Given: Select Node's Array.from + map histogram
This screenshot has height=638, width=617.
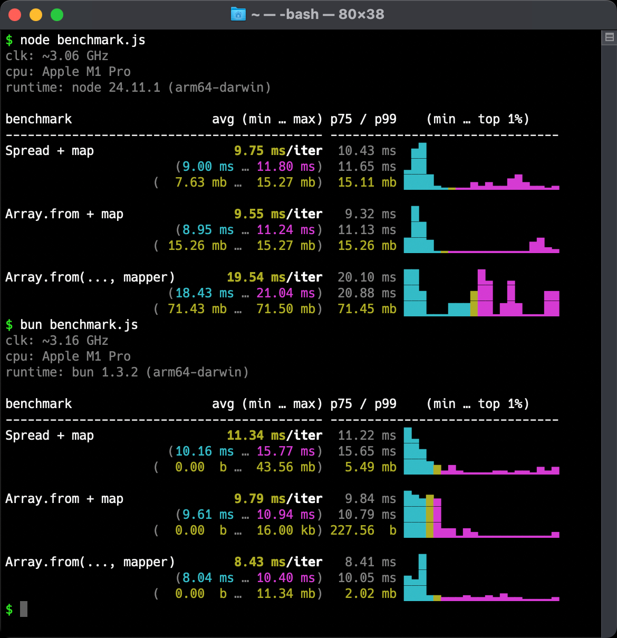Looking at the screenshot, I should [x=481, y=230].
